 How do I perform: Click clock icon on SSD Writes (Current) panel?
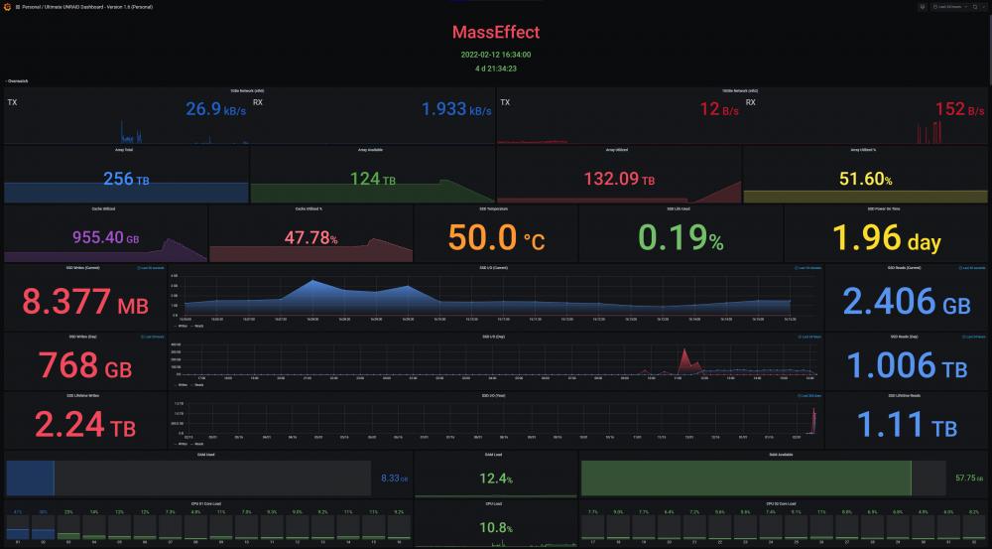point(139,268)
